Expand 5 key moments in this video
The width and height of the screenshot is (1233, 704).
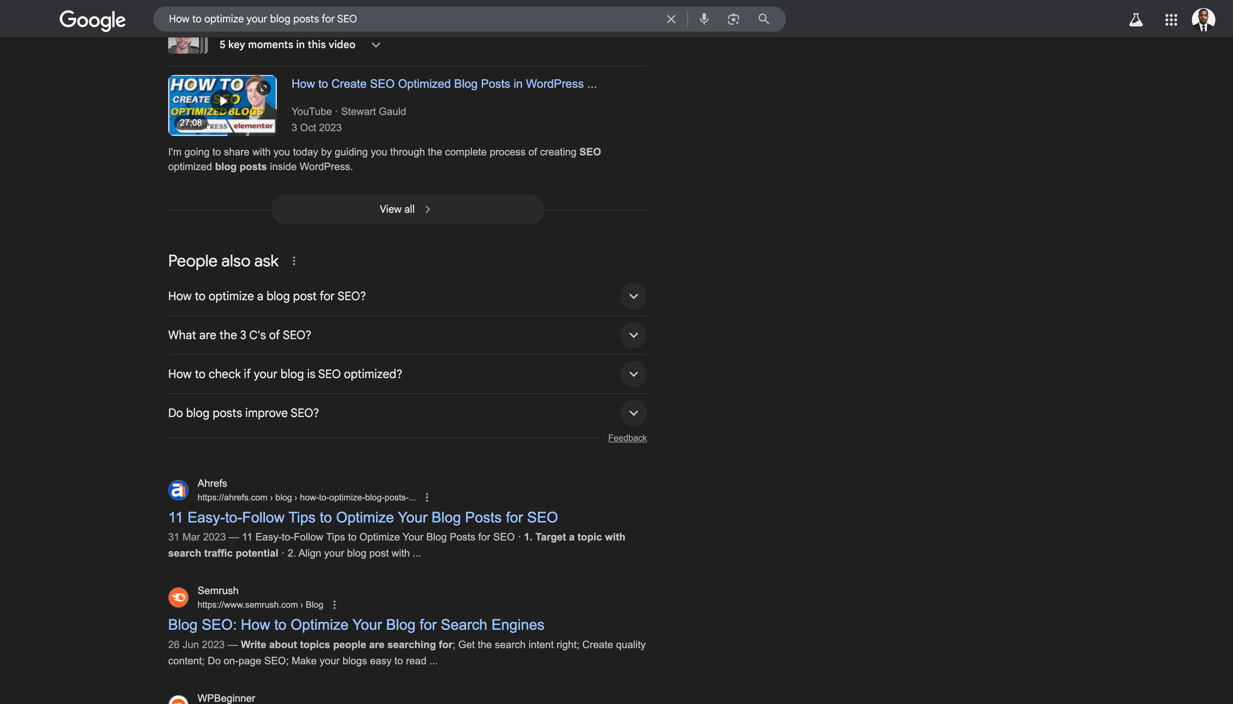(375, 45)
